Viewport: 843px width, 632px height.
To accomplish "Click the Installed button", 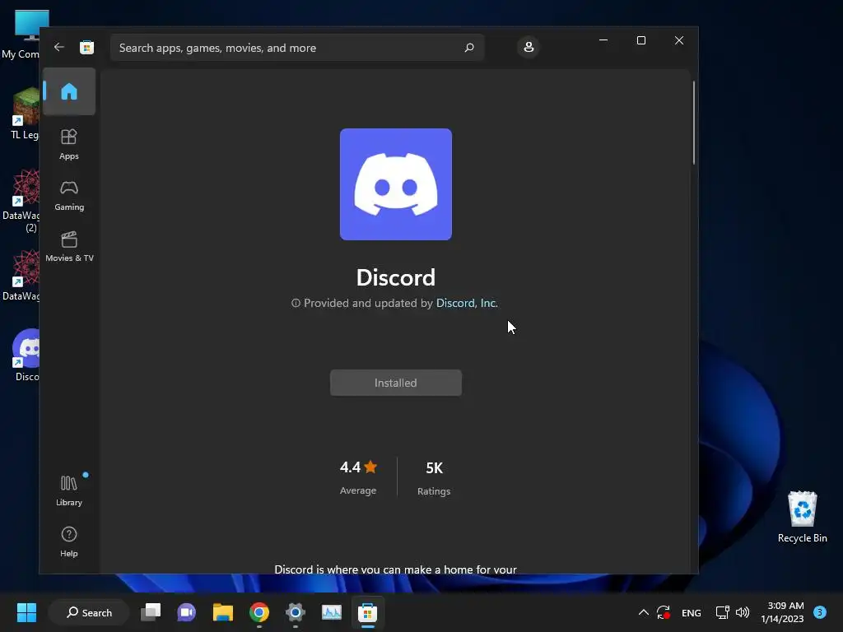I will [396, 383].
